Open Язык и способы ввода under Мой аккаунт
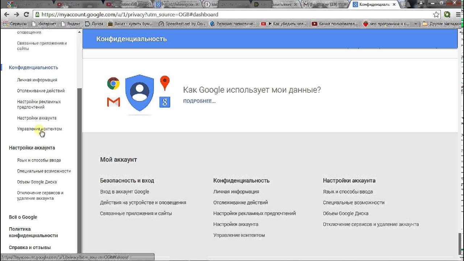Image resolution: width=464 pixels, height=261 pixels. pos(348,191)
